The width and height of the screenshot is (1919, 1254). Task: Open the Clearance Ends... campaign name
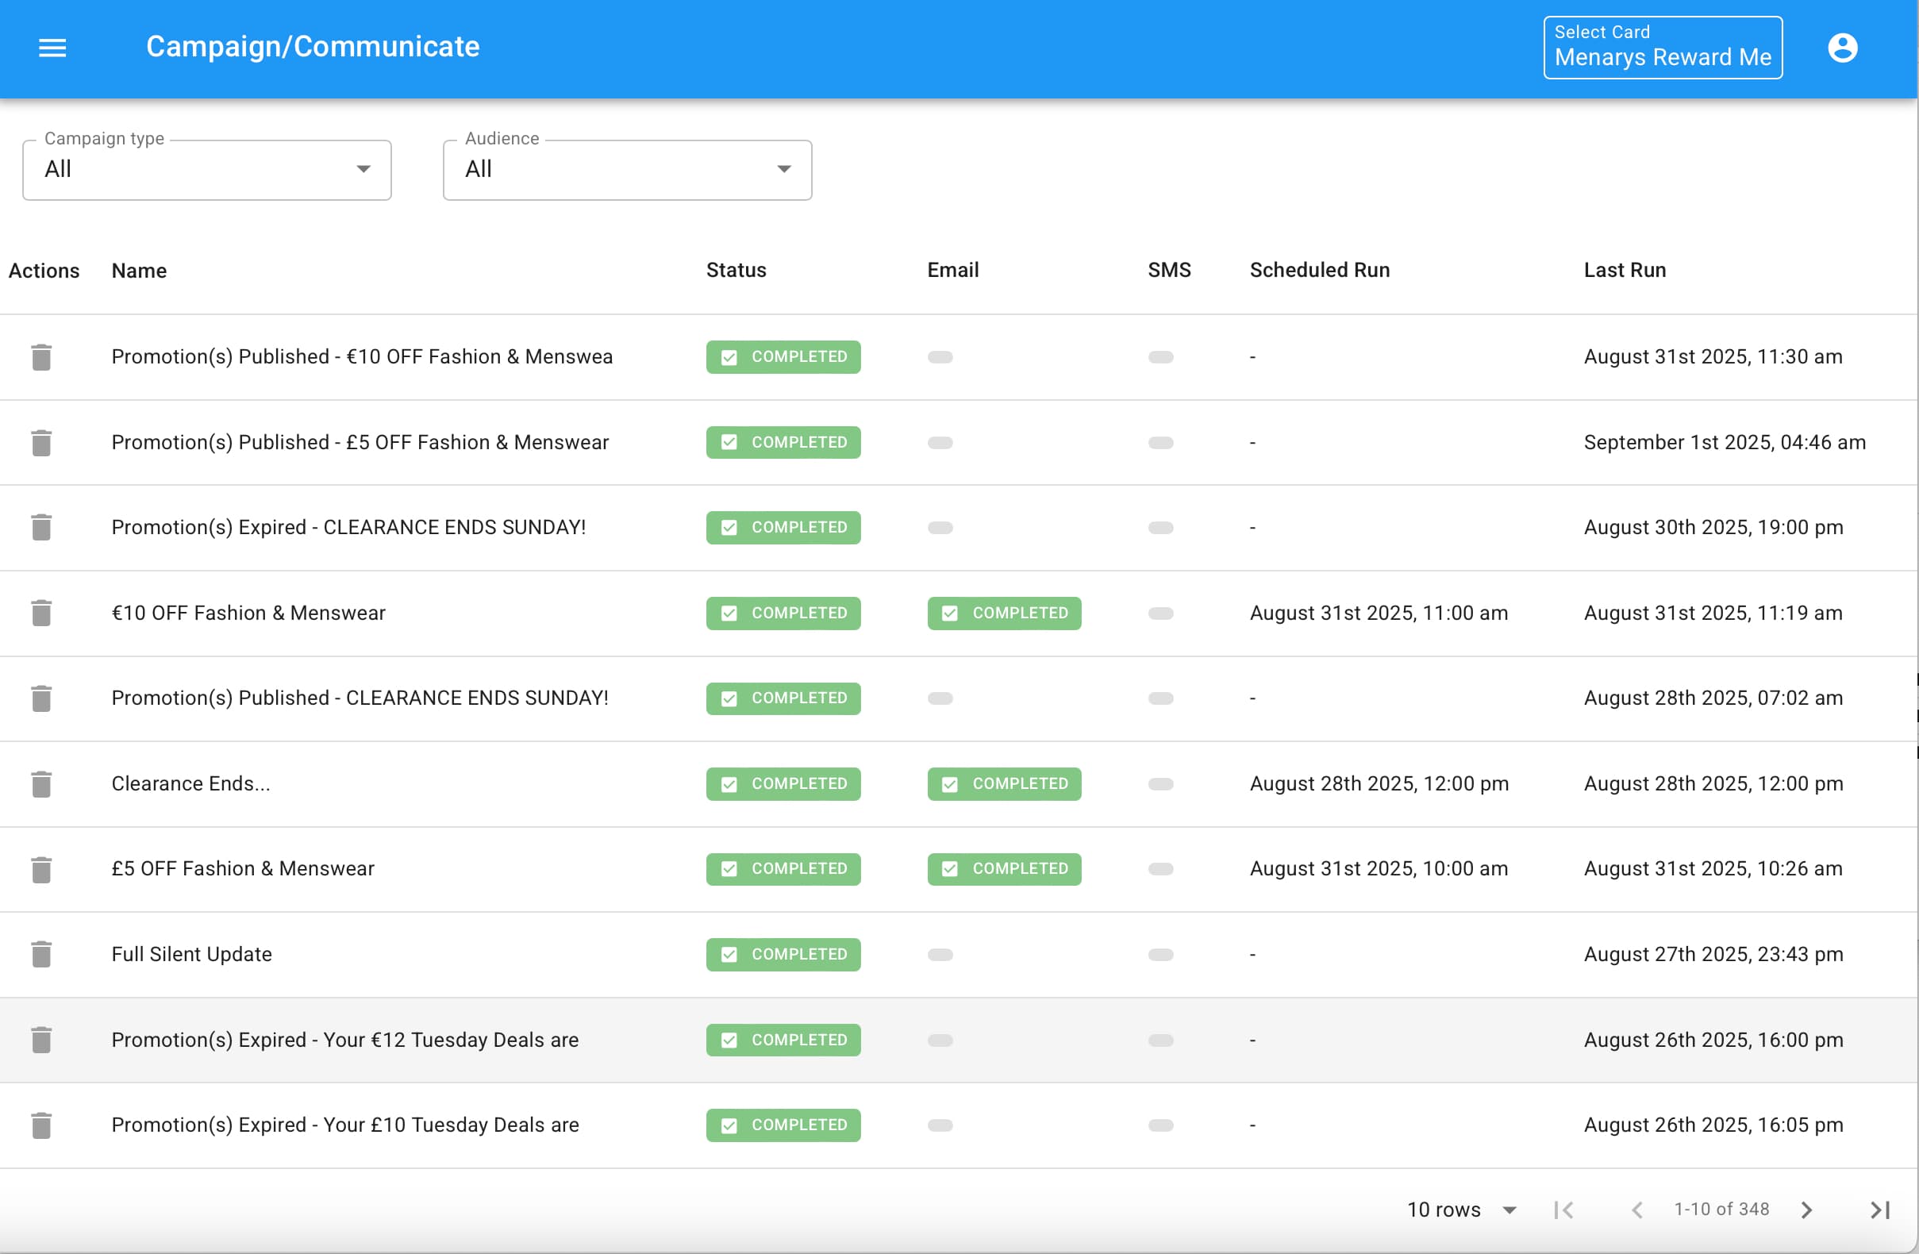(190, 784)
